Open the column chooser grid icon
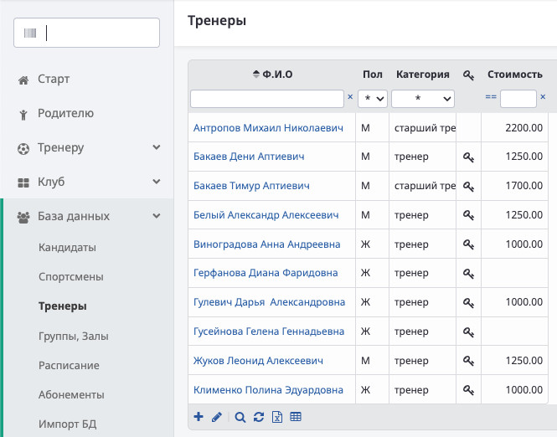This screenshot has height=437, width=557. point(296,416)
